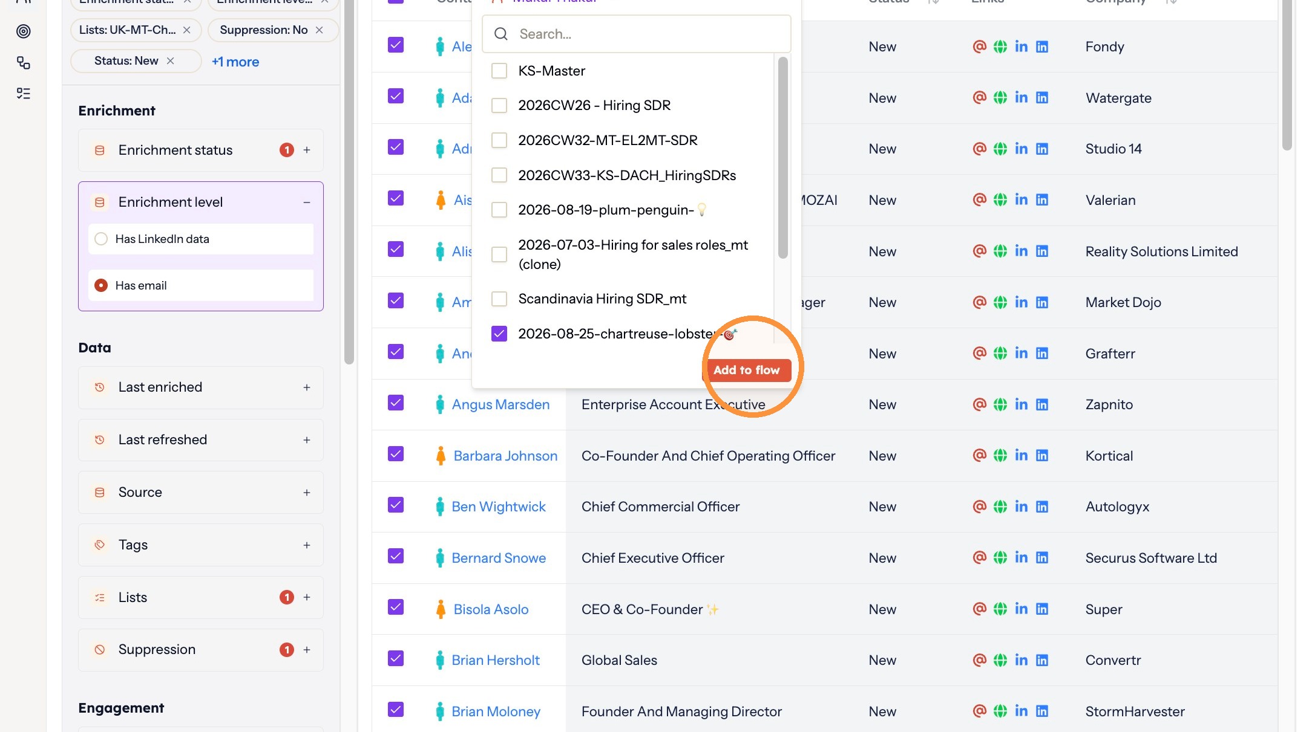Remove the Suppression: No filter chip

[319, 30]
